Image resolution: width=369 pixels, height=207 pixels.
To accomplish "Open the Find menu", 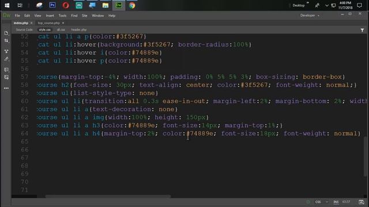I will 74,16.
